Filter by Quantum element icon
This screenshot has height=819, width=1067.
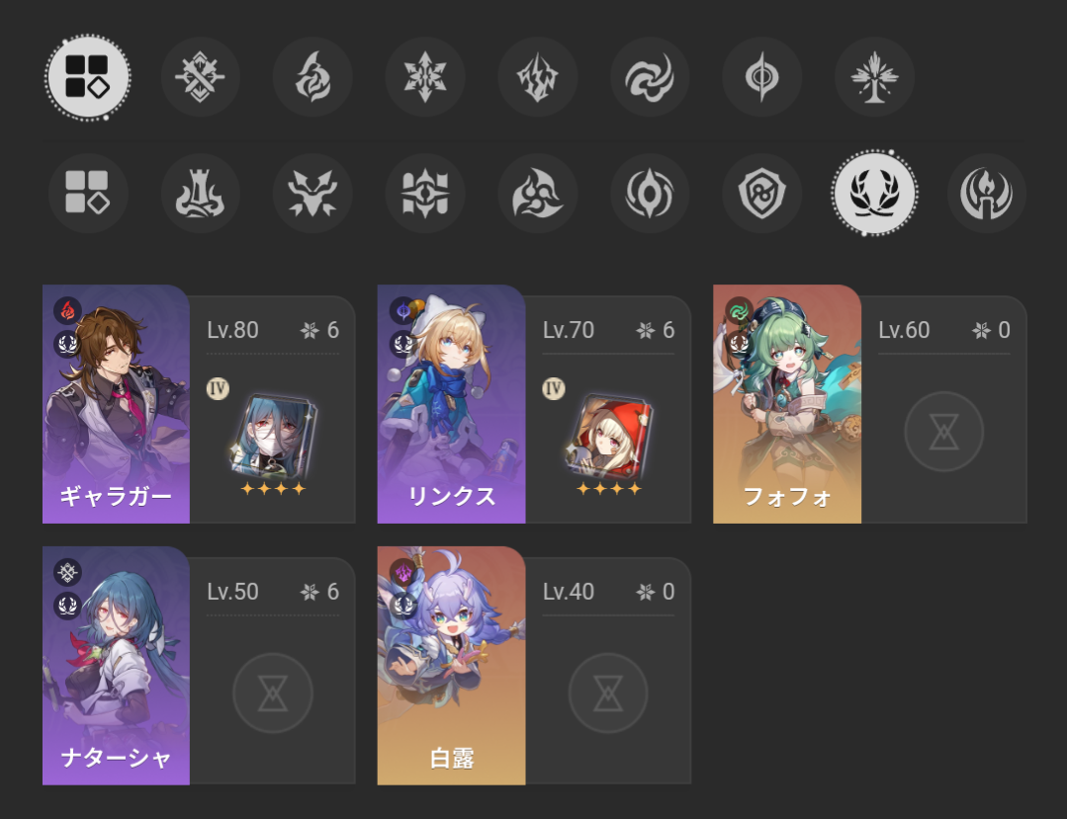762,77
